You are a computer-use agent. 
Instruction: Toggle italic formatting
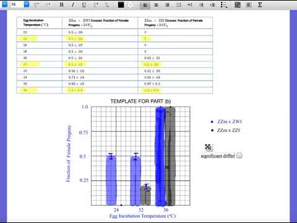72,4
